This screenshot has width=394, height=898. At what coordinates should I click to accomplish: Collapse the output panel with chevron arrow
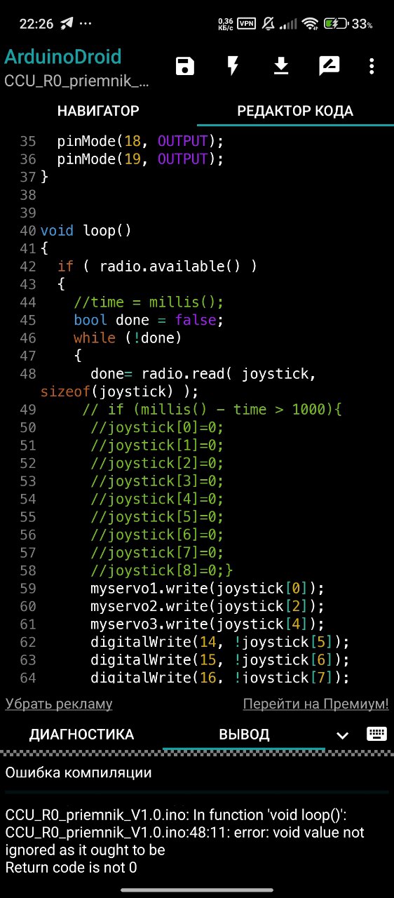(342, 735)
